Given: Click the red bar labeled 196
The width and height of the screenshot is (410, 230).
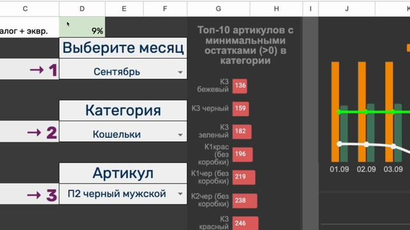Looking at the screenshot, I should (x=242, y=154).
